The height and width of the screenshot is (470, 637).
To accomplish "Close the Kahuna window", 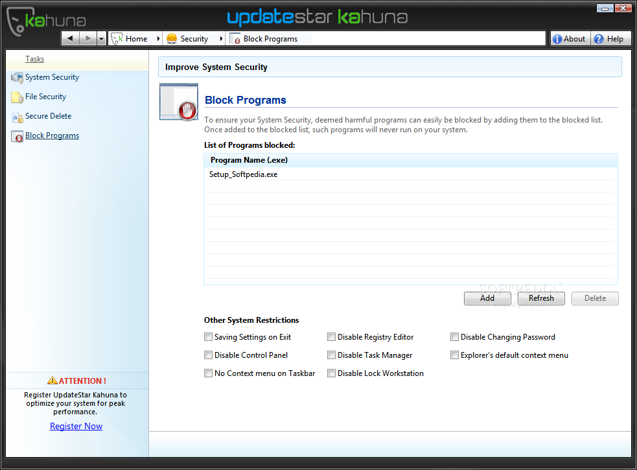I will [x=623, y=8].
